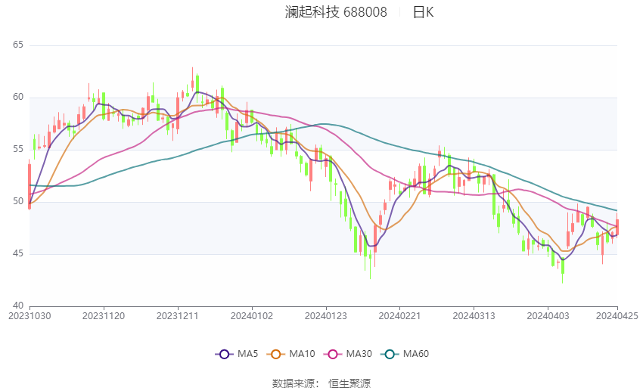Click x-axis date label 20240425
Image resolution: width=643 pixels, height=391 pixels.
[617, 316]
